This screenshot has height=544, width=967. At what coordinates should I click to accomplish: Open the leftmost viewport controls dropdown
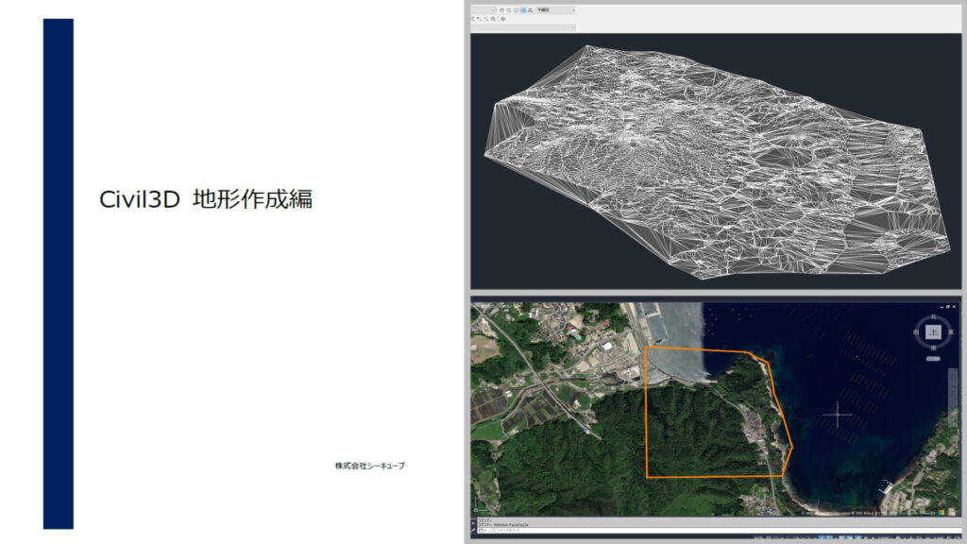[x=494, y=10]
